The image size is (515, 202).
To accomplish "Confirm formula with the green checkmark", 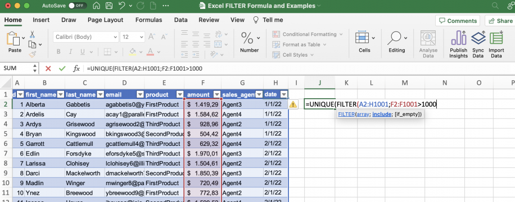I will point(62,68).
